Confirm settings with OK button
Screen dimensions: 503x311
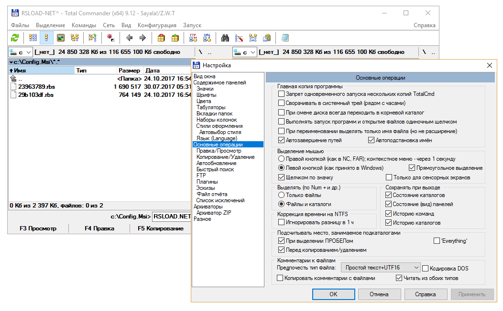(334, 294)
